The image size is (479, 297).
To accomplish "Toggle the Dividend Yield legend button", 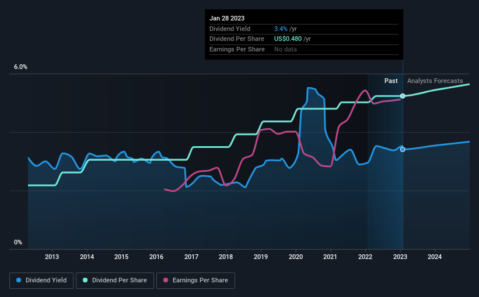I will (x=41, y=281).
